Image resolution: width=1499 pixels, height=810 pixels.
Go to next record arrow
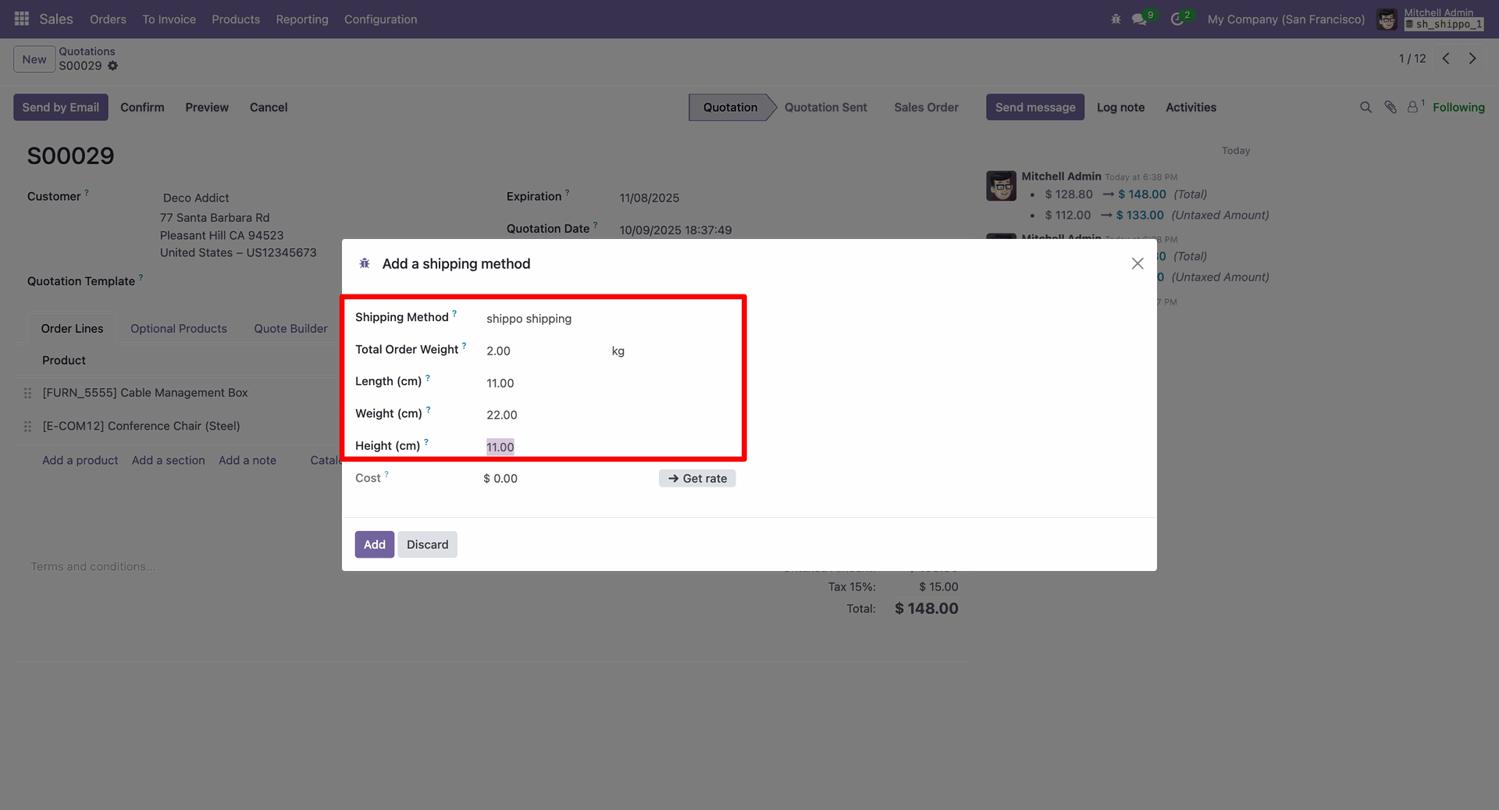coord(1472,59)
